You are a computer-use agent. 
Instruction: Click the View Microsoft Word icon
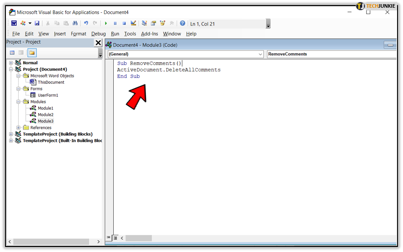click(14, 23)
